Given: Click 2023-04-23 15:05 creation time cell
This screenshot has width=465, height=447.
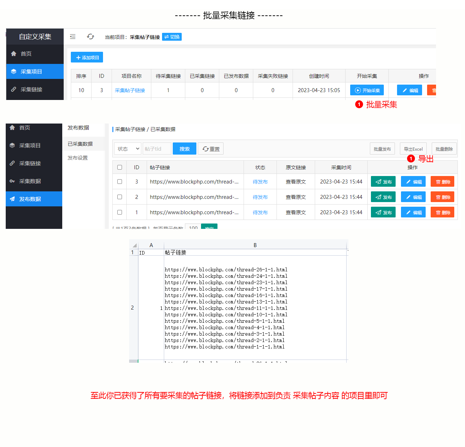Looking at the screenshot, I should coord(319,90).
